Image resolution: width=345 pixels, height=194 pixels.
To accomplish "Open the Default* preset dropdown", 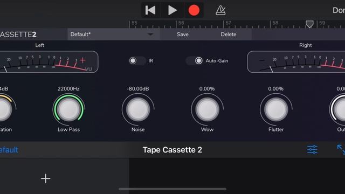I will pos(114,34).
